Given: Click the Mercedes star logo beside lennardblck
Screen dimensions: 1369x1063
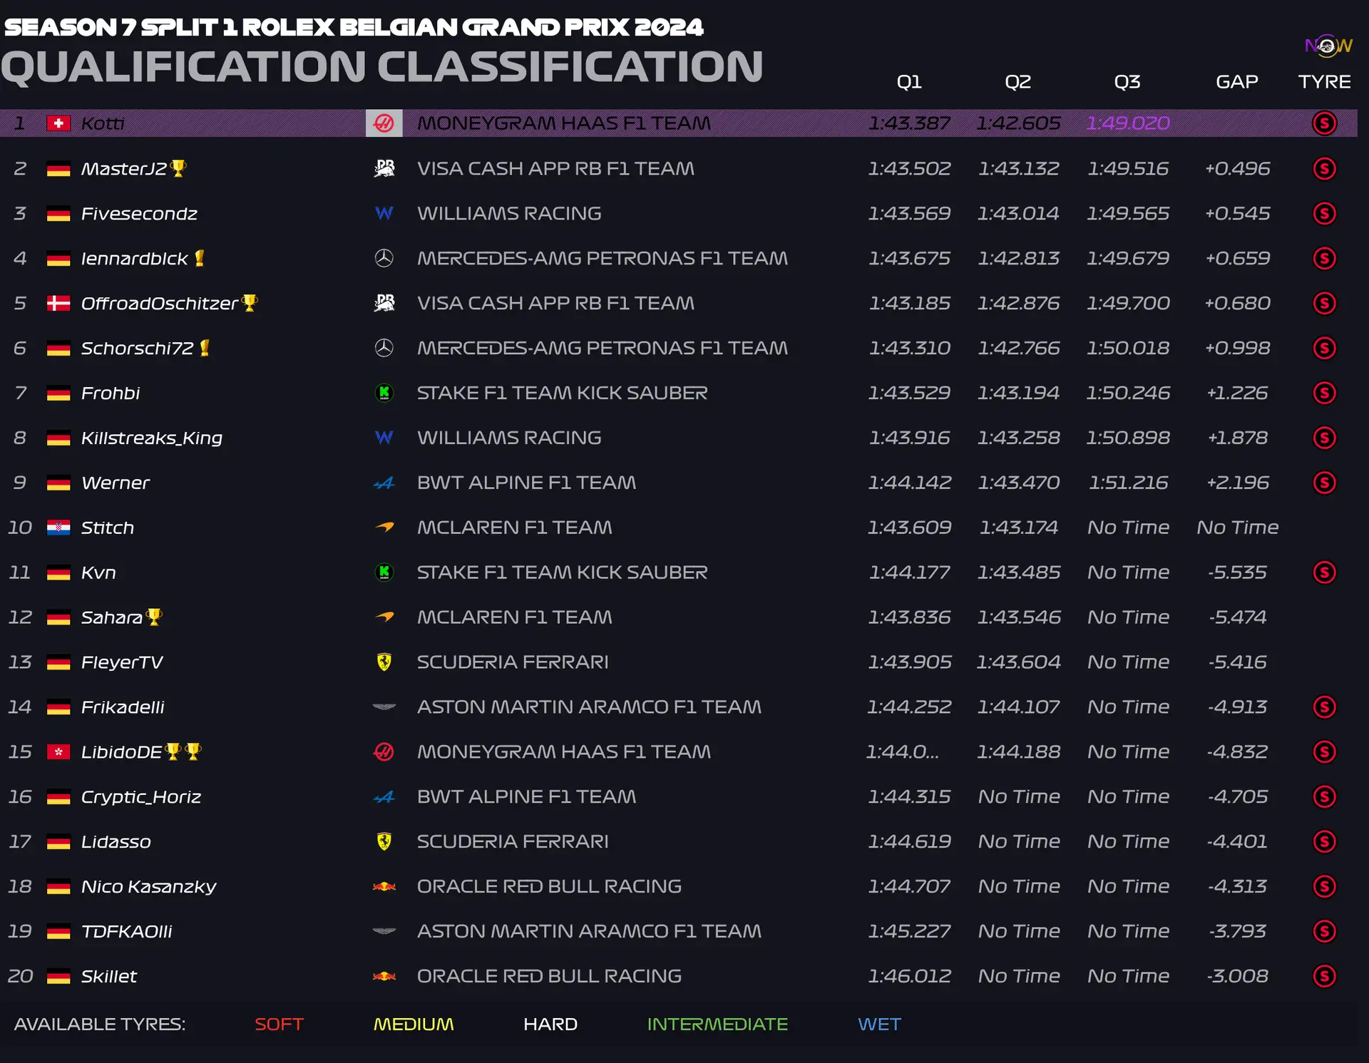Looking at the screenshot, I should [384, 258].
